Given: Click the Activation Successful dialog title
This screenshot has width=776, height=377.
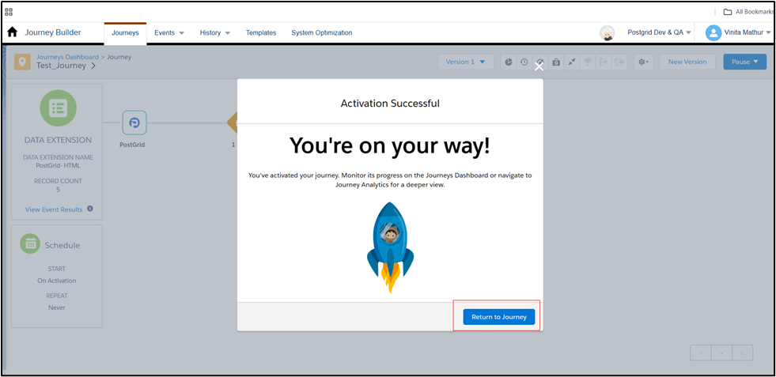Looking at the screenshot, I should click(x=390, y=104).
